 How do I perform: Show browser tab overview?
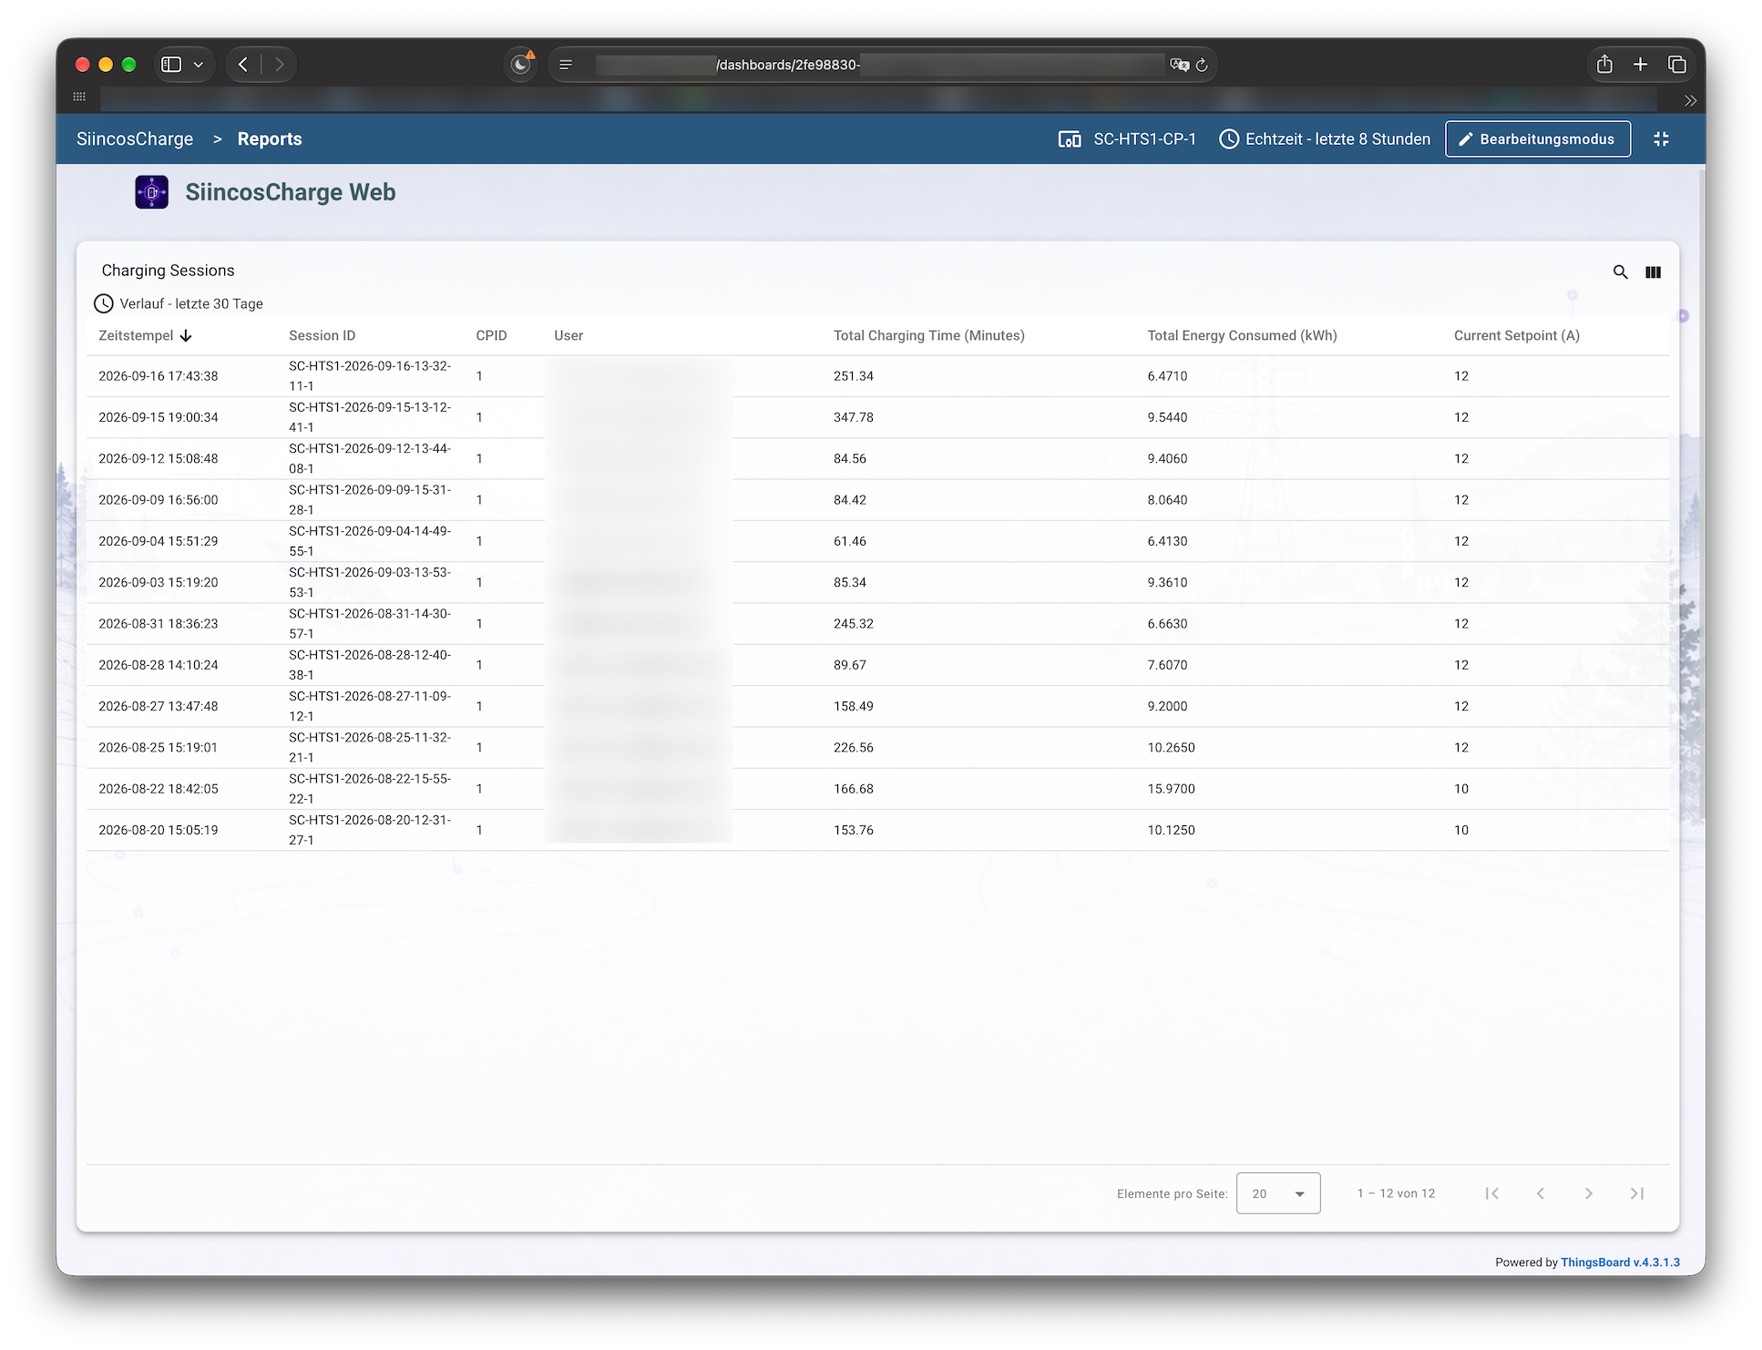pyautogui.click(x=1676, y=64)
